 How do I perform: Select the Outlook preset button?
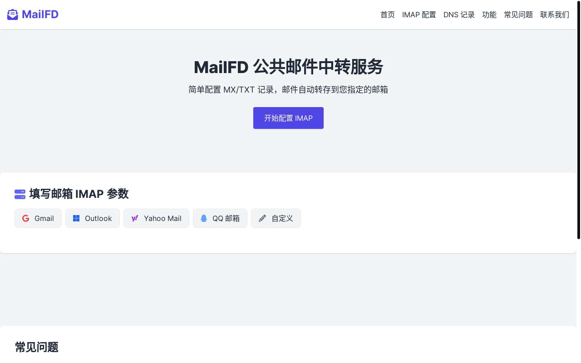pyautogui.click(x=93, y=218)
